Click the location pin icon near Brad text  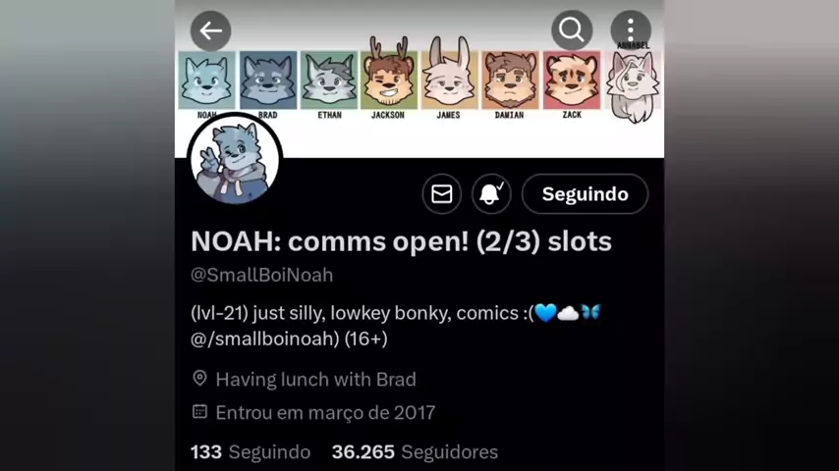(199, 379)
